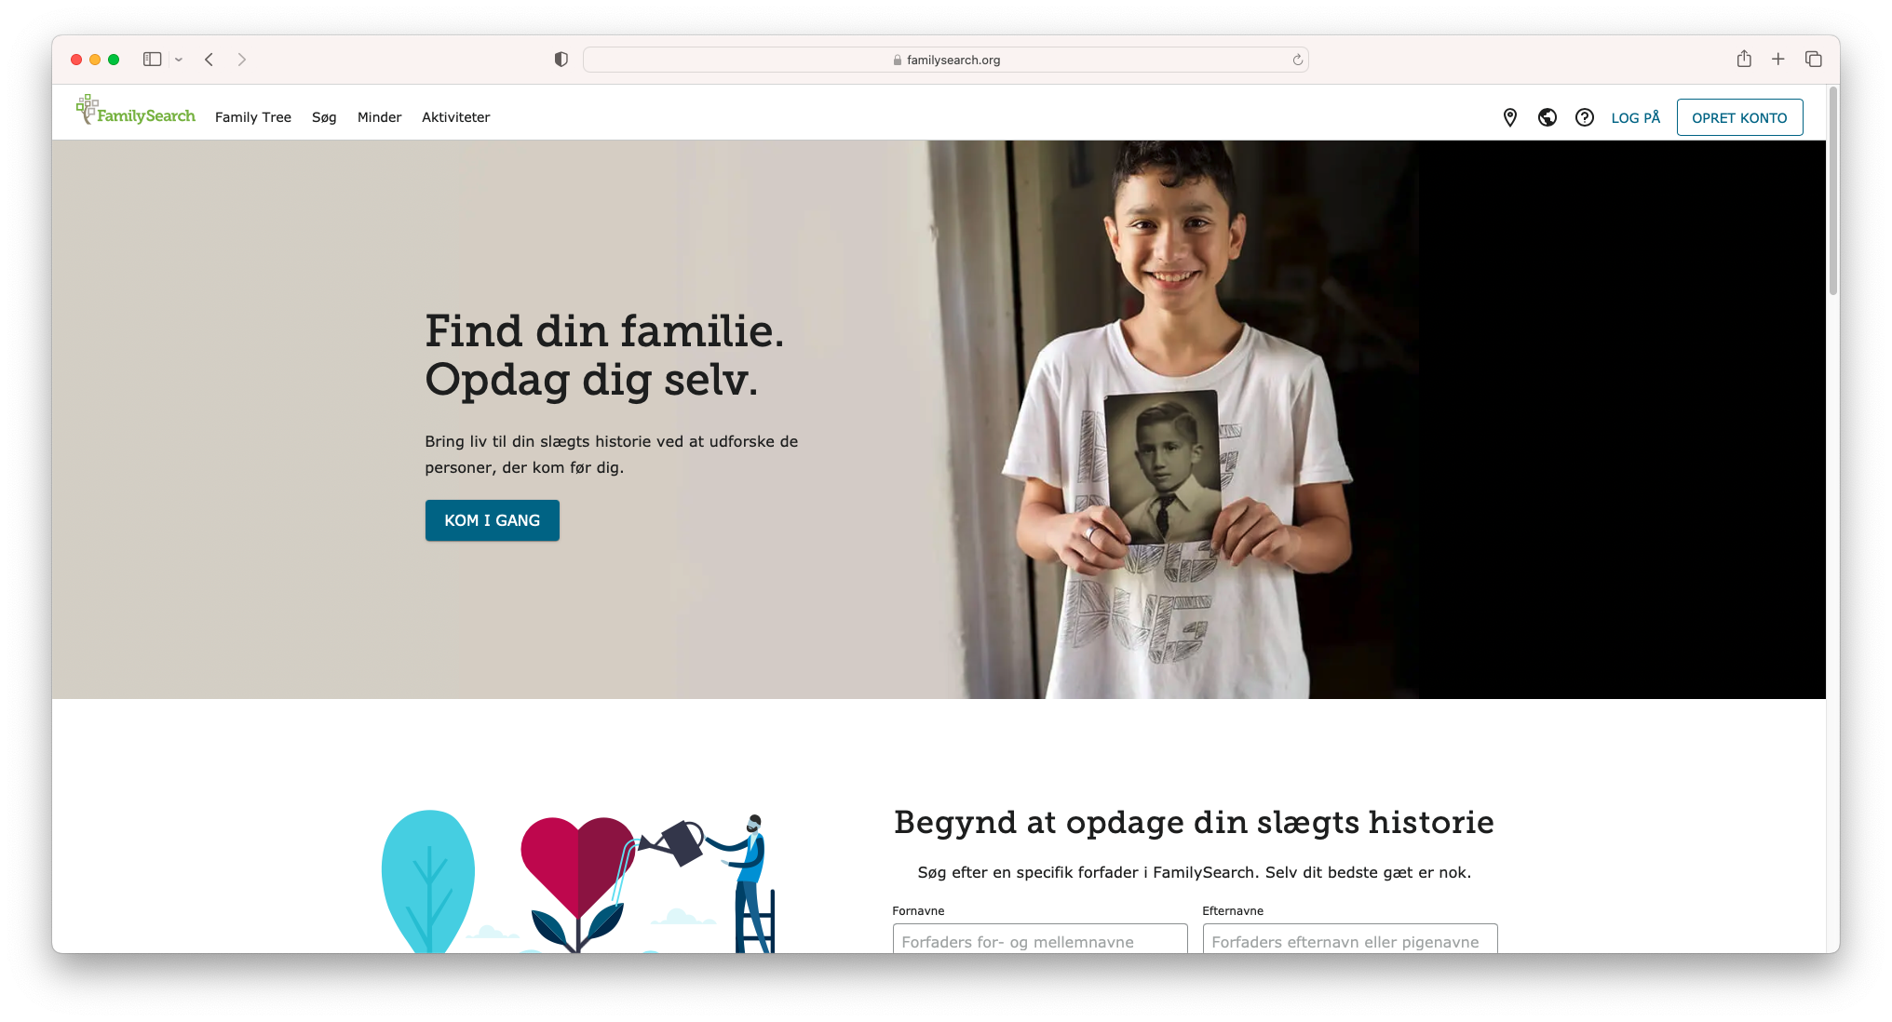Click the FamilySearch tree logo
This screenshot has width=1892, height=1022.
pos(136,110)
